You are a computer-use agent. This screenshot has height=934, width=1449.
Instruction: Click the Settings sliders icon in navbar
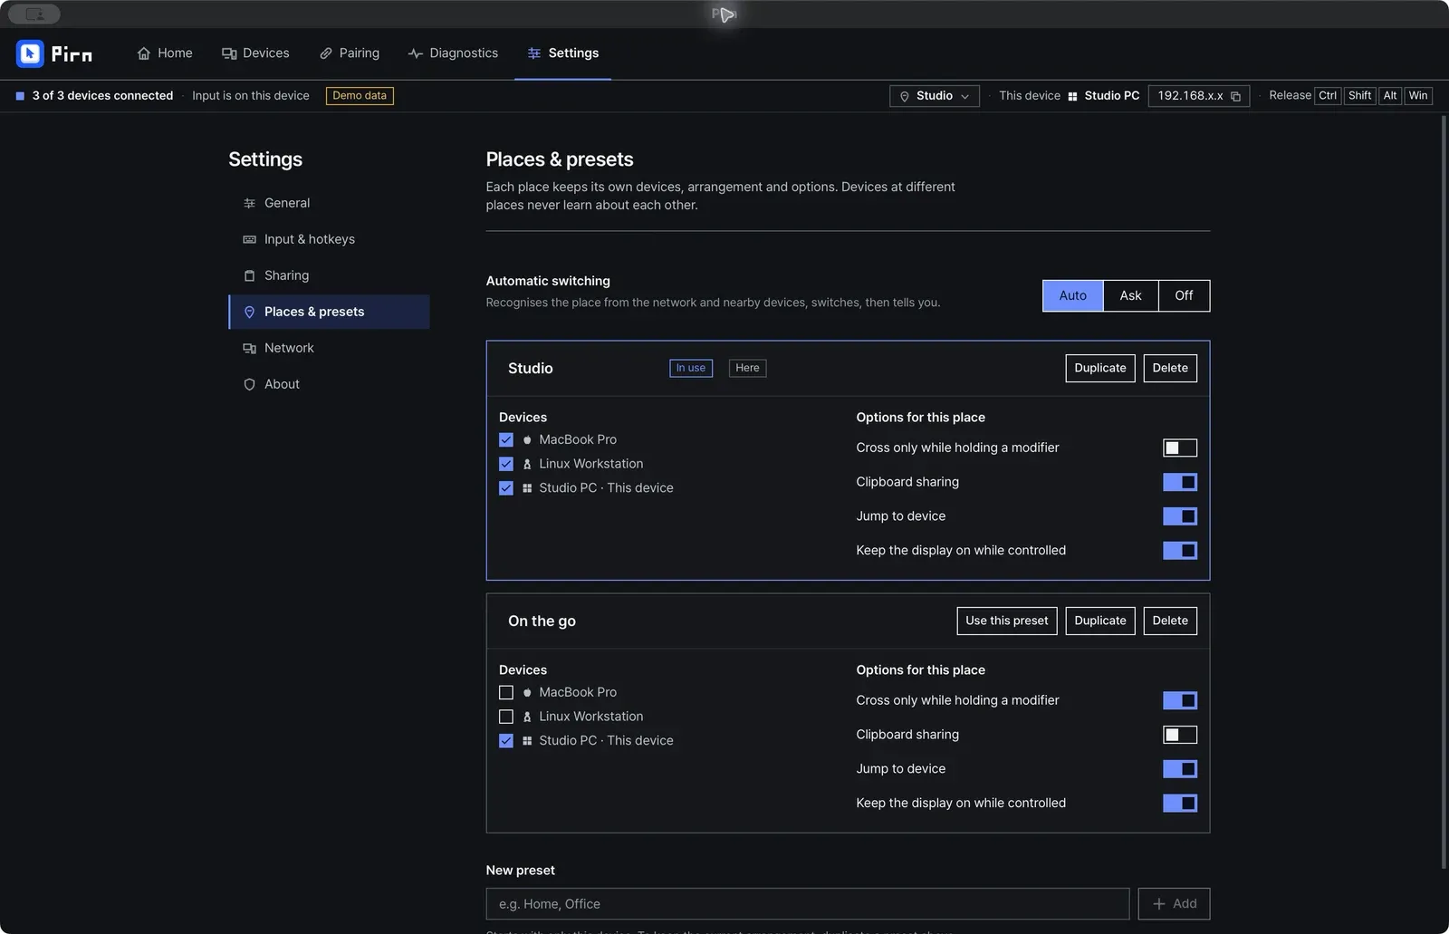click(534, 53)
